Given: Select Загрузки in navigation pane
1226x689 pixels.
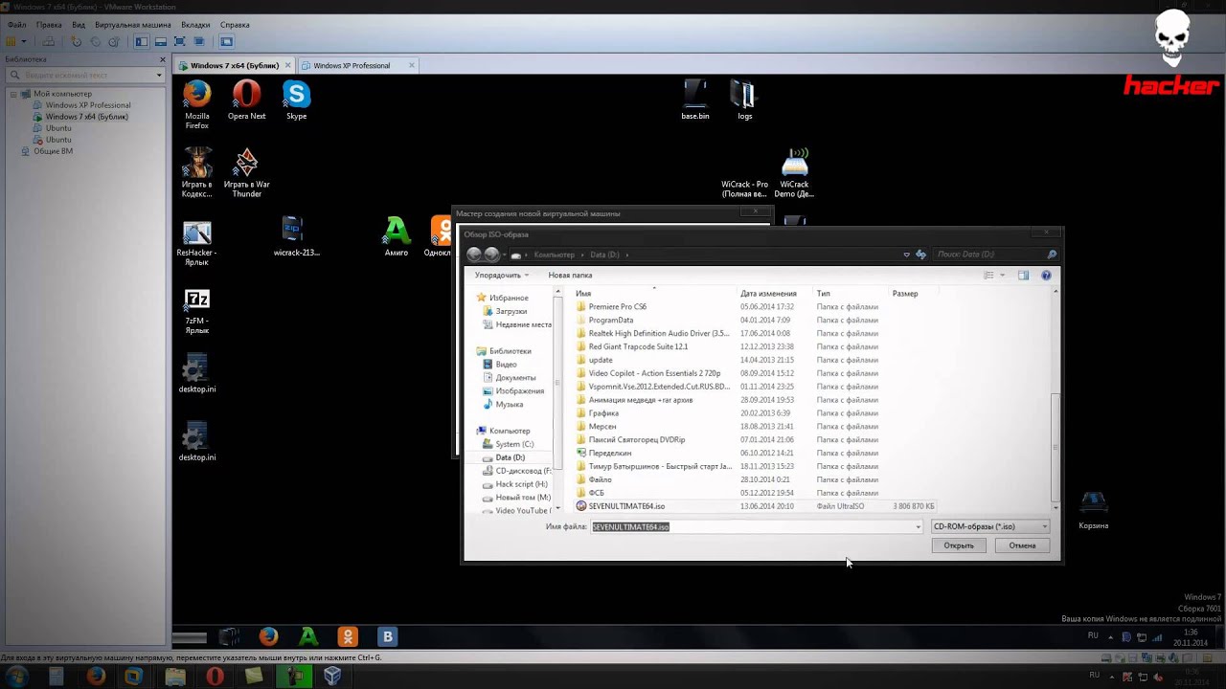Looking at the screenshot, I should [x=511, y=311].
